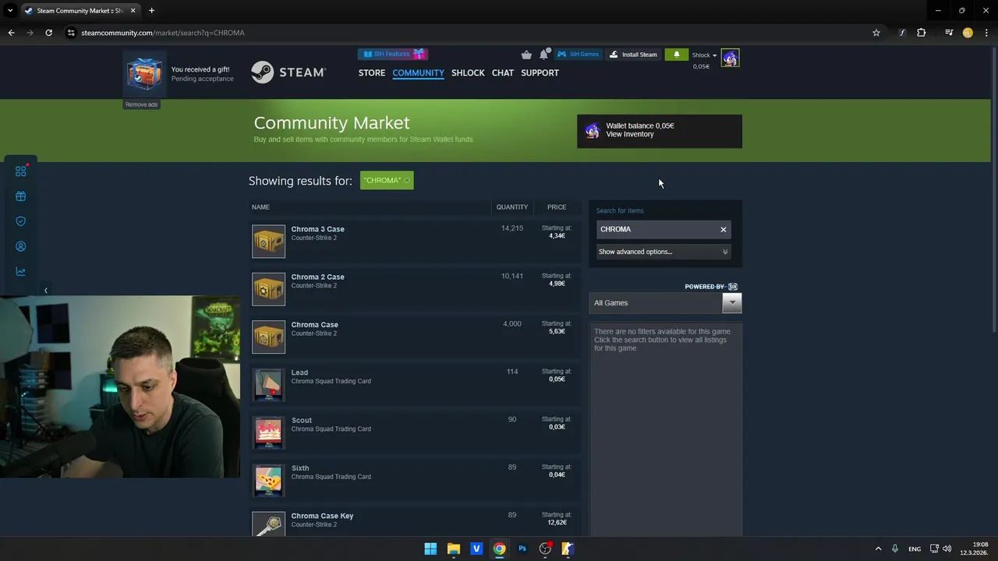Sort results by the PRICE column header
This screenshot has height=561, width=998.
coord(557,207)
